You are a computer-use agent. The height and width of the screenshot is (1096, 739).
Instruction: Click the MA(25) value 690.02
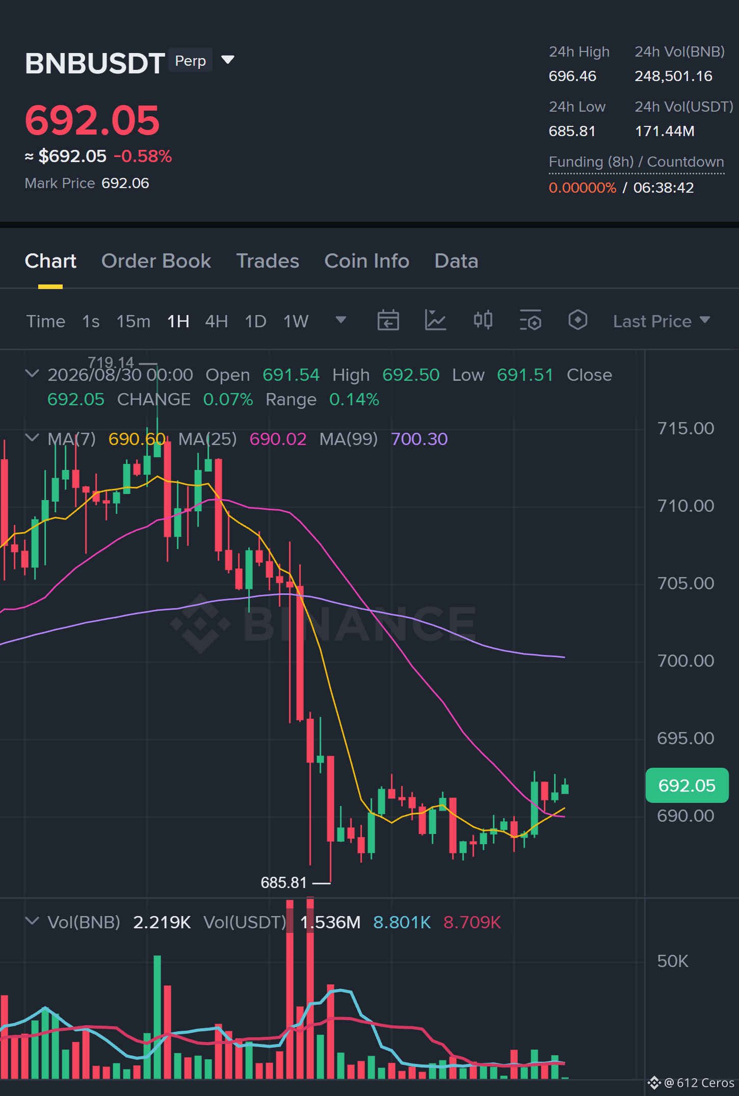pos(278,439)
